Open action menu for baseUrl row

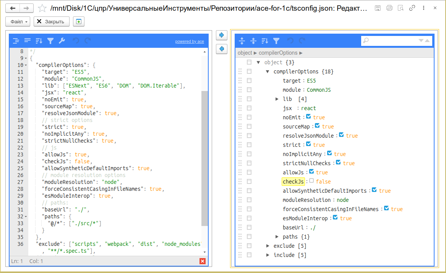tap(249, 227)
